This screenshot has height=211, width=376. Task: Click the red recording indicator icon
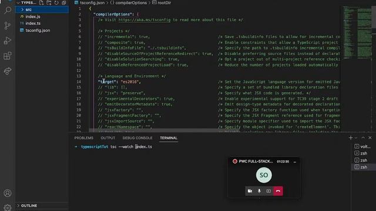tap(235, 162)
